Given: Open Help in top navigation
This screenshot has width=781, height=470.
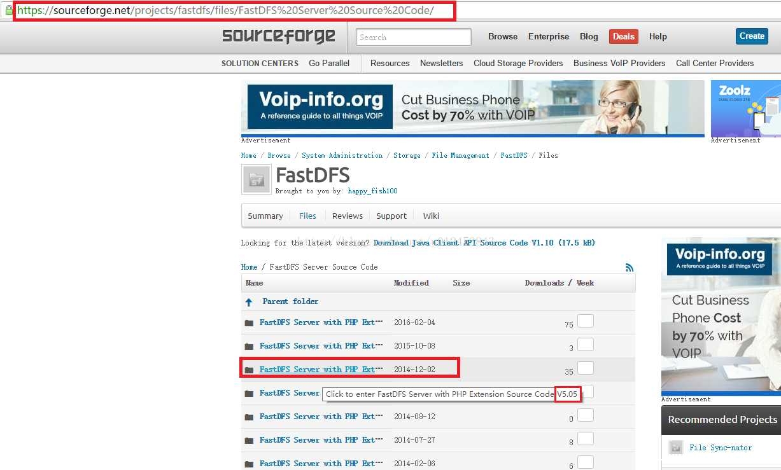Looking at the screenshot, I should [658, 36].
